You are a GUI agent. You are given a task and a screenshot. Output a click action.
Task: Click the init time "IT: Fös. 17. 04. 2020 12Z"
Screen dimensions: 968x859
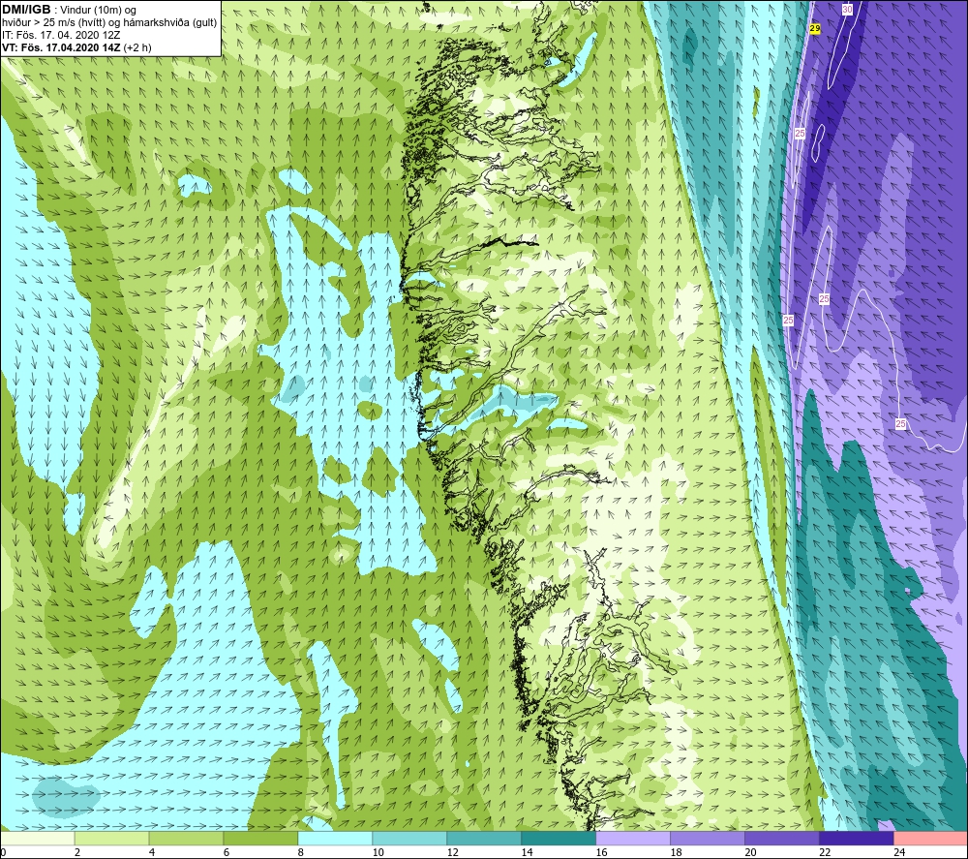61,35
